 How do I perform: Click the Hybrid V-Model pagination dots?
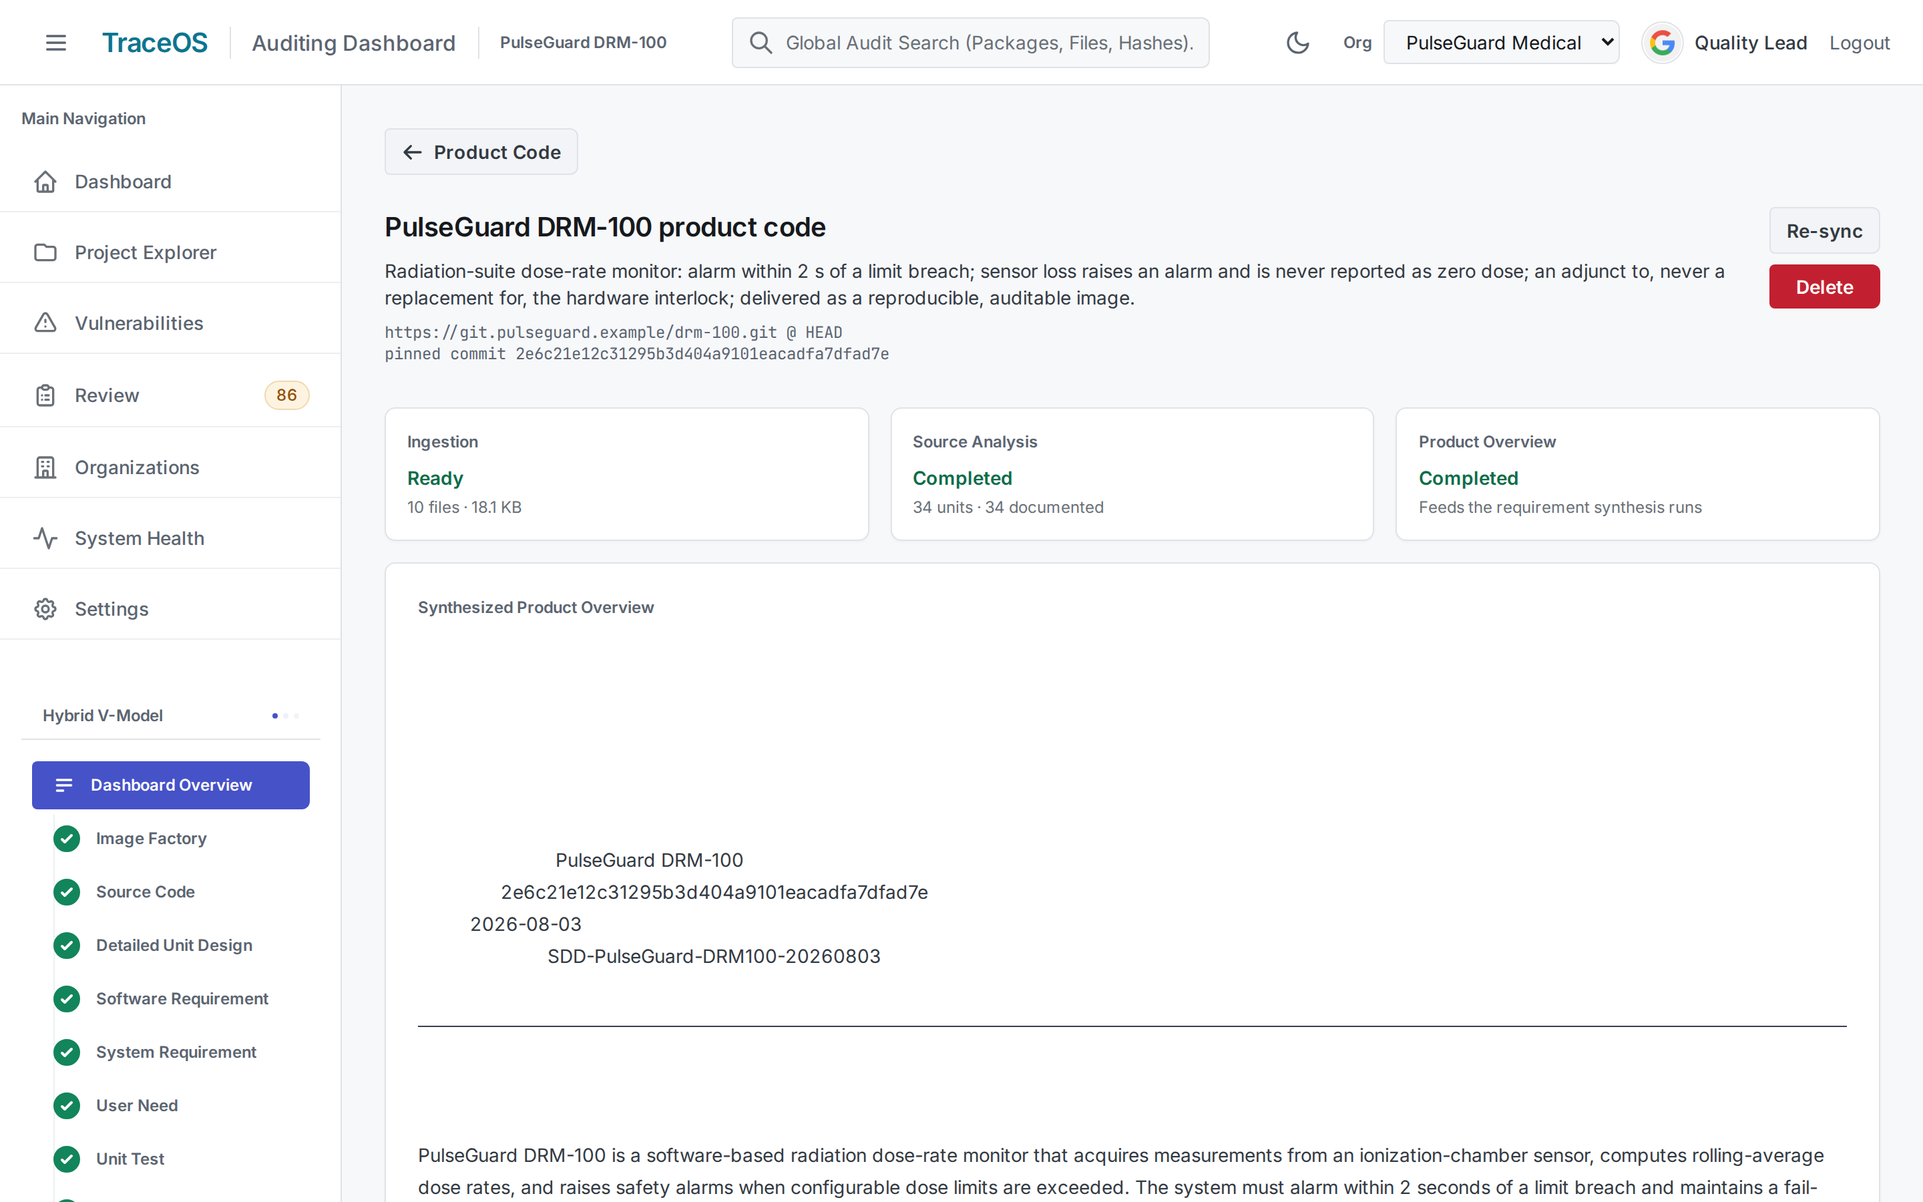(286, 715)
